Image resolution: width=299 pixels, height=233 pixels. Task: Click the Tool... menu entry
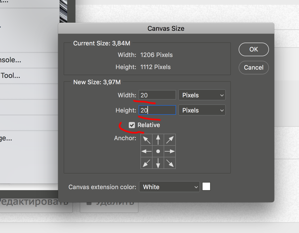coord(11,75)
